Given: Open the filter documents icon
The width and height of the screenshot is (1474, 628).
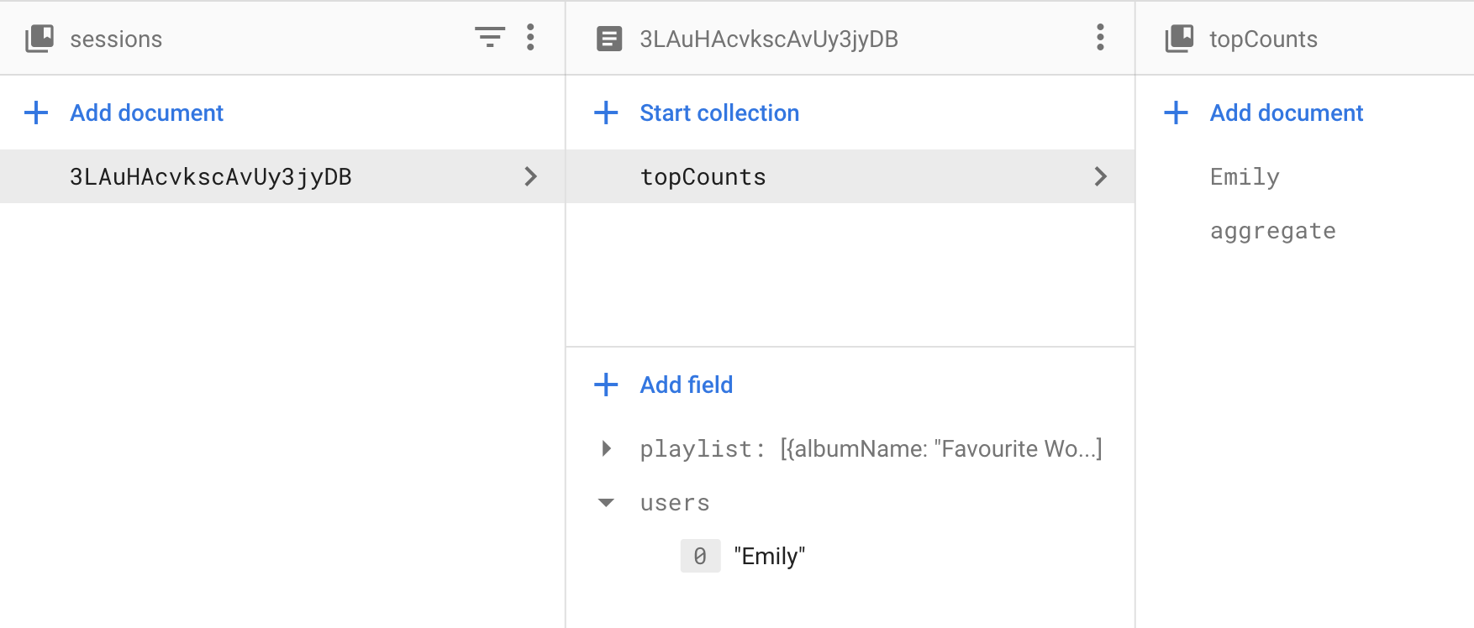Looking at the screenshot, I should click(490, 38).
